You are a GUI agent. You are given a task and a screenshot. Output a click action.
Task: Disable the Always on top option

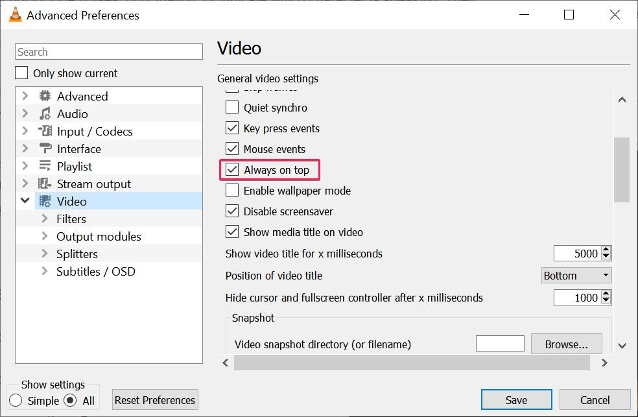click(x=233, y=170)
